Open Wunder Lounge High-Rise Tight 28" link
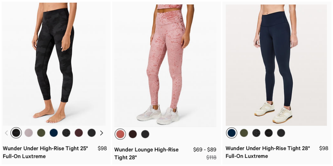Image resolution: width=333 pixels, height=166 pixels. coord(146,154)
